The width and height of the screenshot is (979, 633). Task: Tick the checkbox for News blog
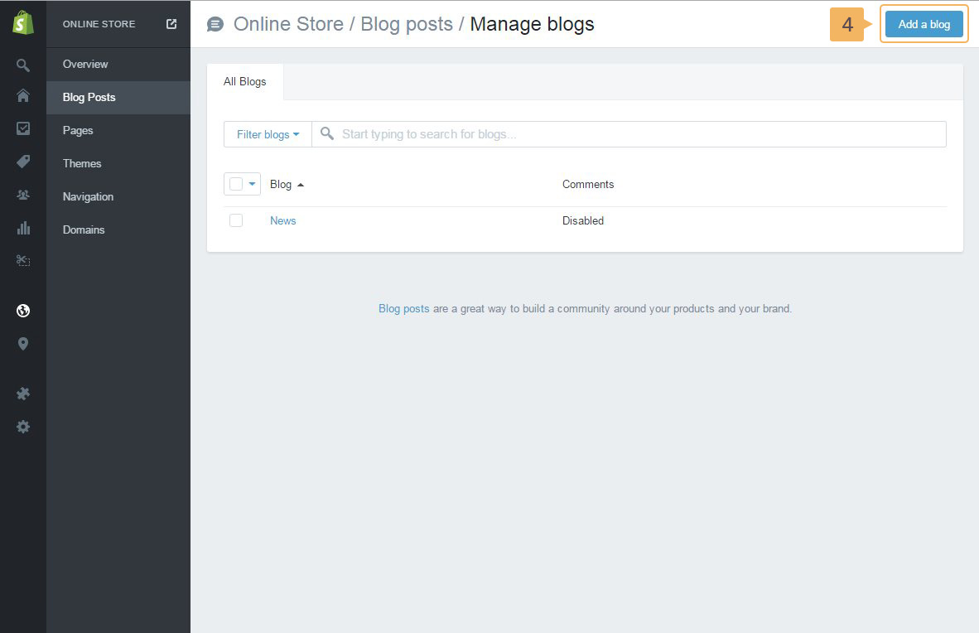tap(236, 220)
